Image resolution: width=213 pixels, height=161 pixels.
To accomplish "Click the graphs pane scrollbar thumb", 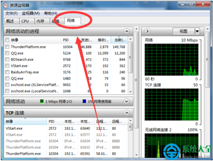I will [207, 60].
